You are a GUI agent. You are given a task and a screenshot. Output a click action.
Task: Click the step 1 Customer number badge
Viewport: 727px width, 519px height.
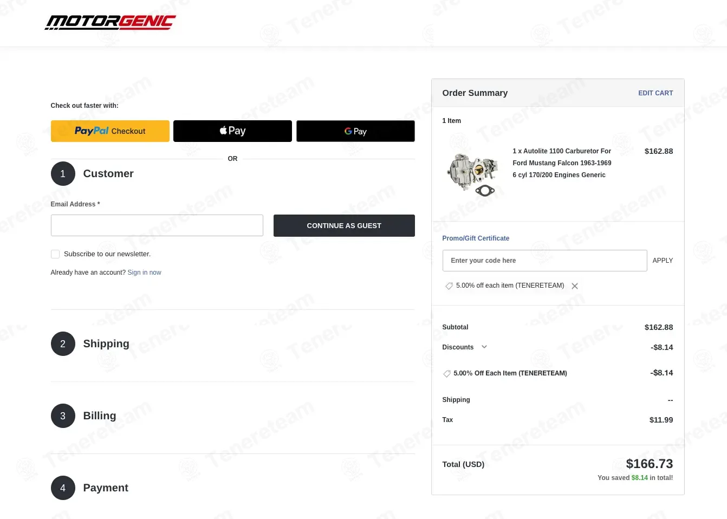click(63, 174)
